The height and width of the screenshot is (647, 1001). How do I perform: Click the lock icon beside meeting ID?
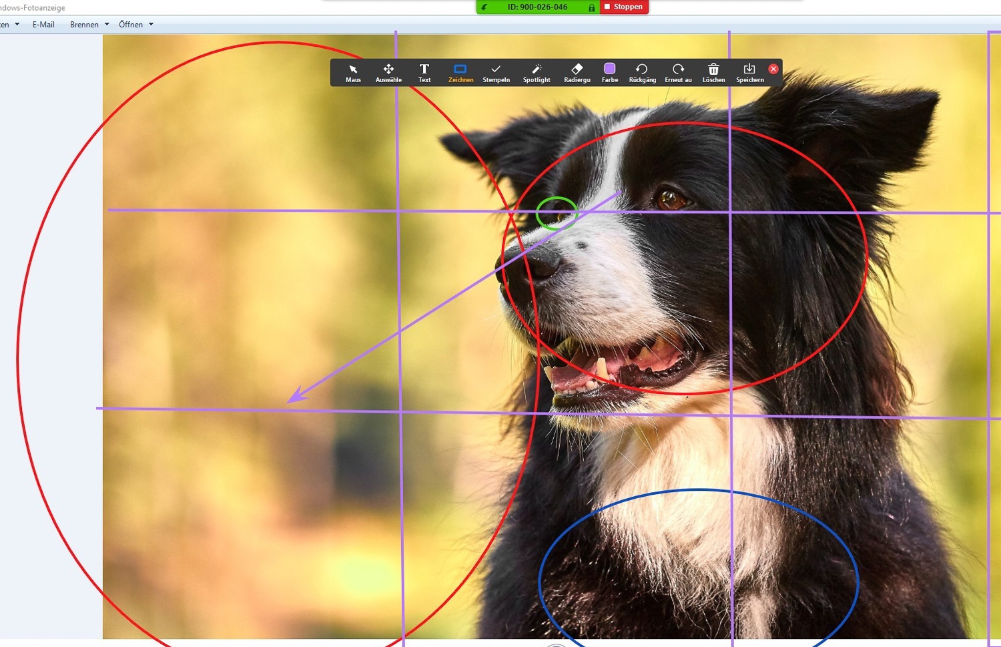point(591,7)
